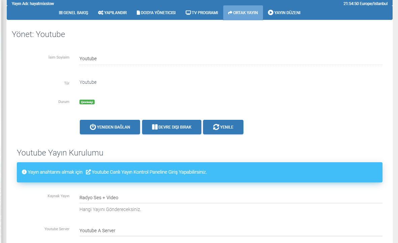Click the İsim Soyisim input field
The width and height of the screenshot is (398, 243).
(231, 59)
